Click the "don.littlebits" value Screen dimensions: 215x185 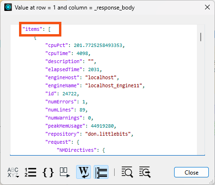click(108, 134)
